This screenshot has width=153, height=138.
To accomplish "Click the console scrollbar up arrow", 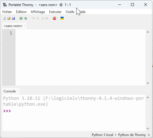I will pos(148,97).
